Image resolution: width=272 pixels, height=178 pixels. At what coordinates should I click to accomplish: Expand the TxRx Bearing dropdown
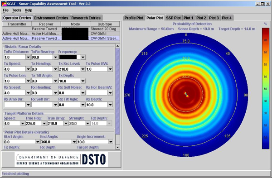coord(55,57)
